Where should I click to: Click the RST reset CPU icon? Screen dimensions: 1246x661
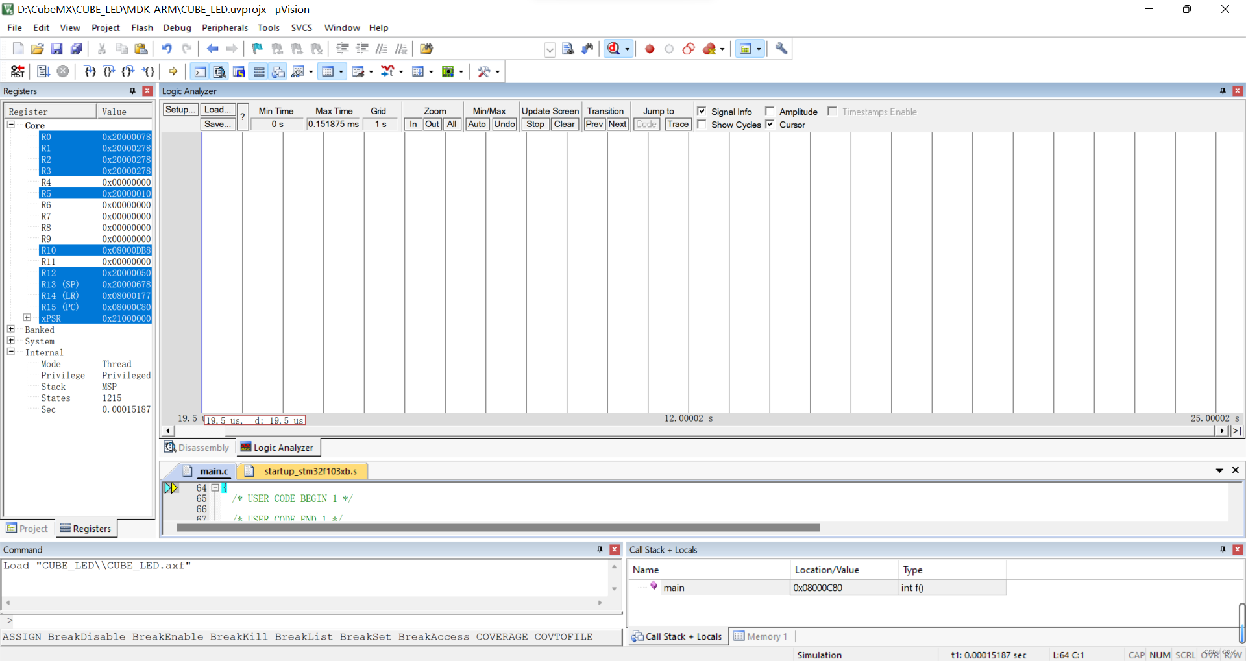(18, 71)
